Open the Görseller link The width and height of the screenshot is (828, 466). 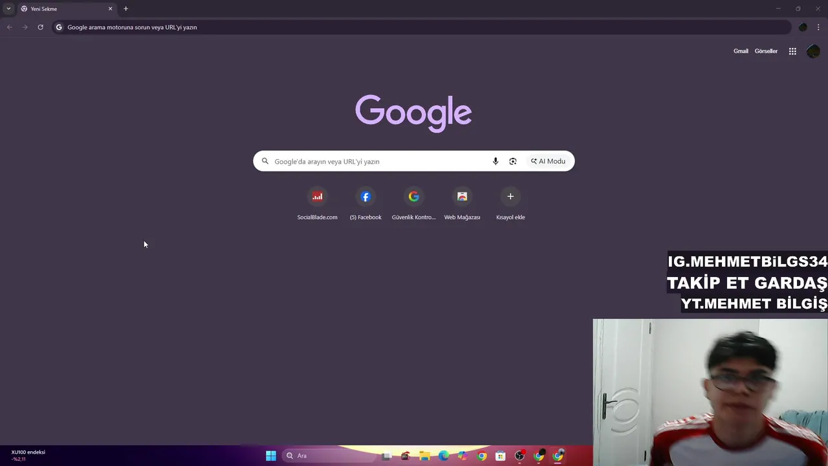(x=766, y=51)
